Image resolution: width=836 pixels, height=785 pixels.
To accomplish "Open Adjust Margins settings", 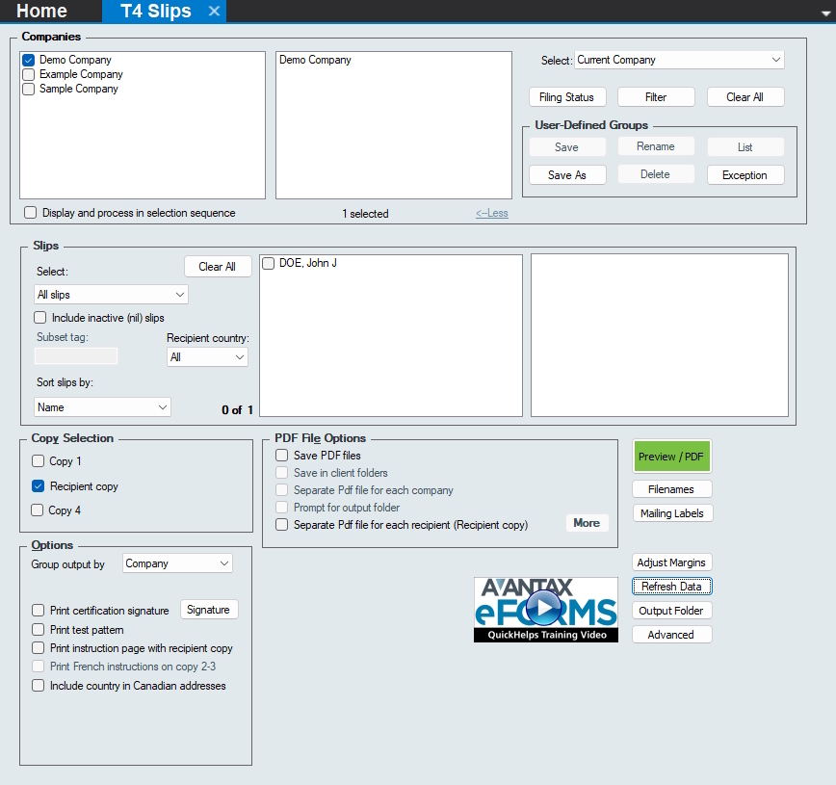I will (671, 563).
